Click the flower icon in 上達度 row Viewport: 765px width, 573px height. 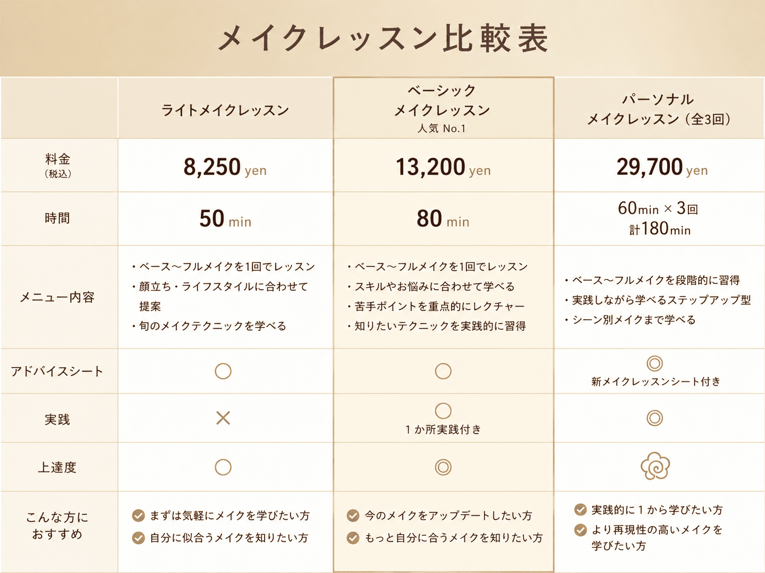coord(655,466)
